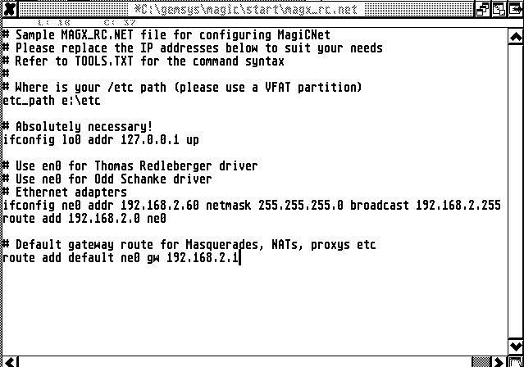The width and height of the screenshot is (524, 367).
Task: Click the word TOOLS.TXT in comment
Action: tap(104, 61)
